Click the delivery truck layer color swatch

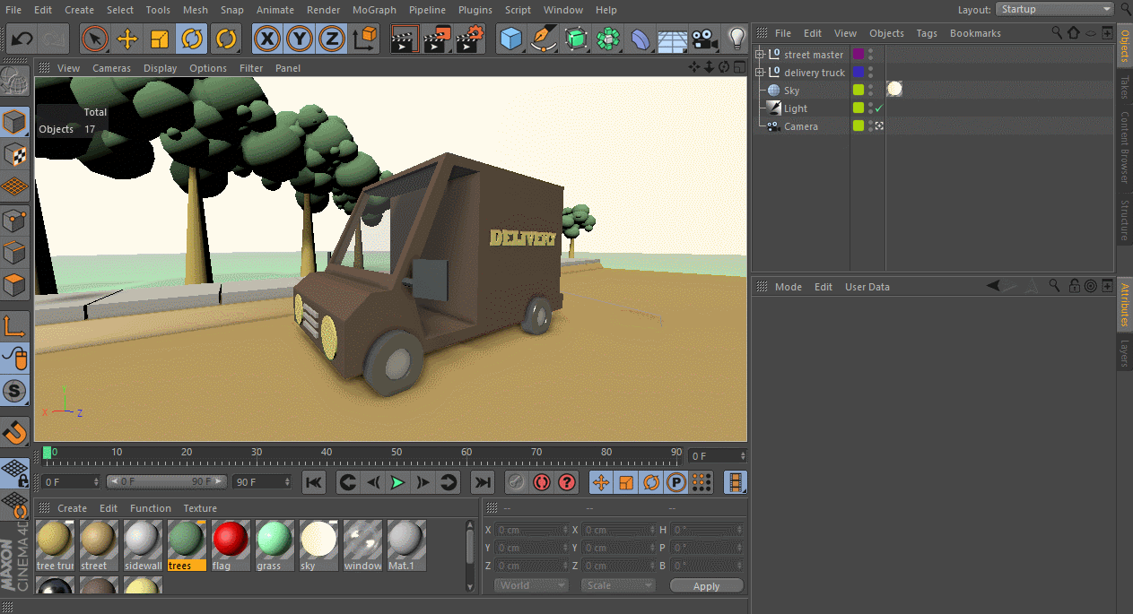[858, 72]
